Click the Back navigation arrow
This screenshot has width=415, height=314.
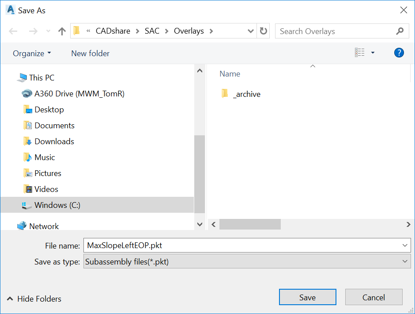pos(13,31)
